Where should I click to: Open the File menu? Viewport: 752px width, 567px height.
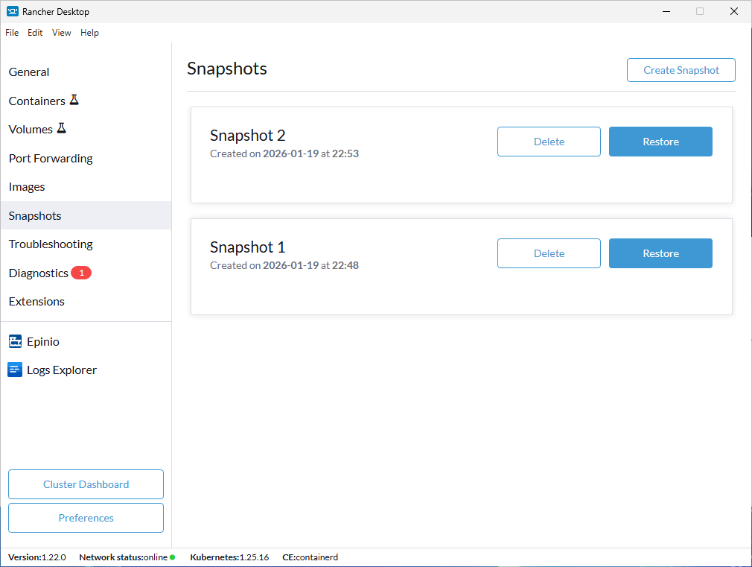[x=12, y=33]
